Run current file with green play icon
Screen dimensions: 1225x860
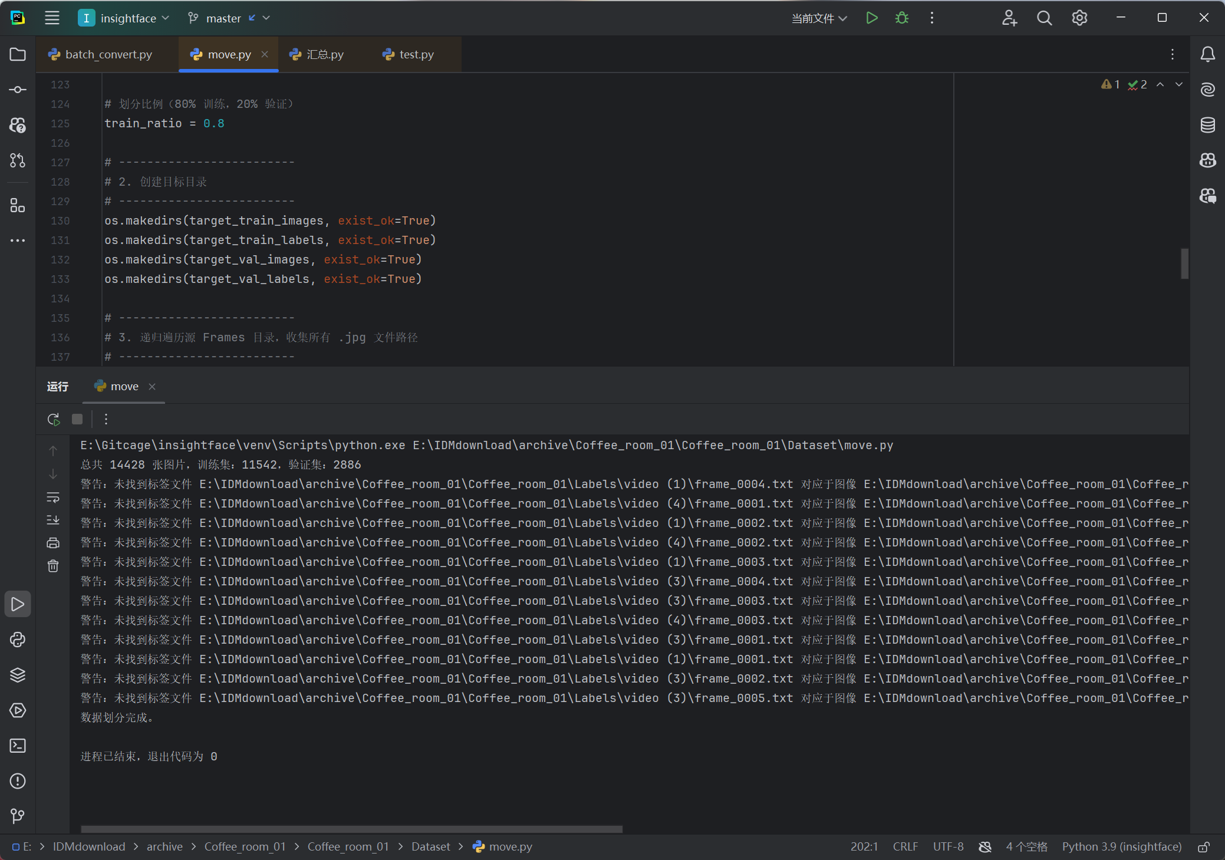[872, 18]
